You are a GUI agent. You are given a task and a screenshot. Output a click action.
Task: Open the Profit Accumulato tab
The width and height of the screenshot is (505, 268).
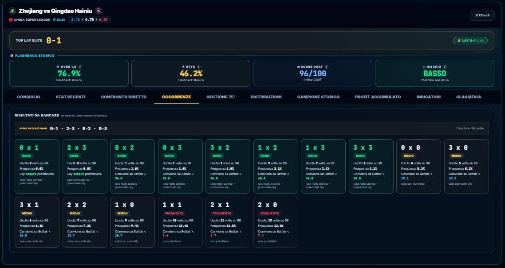(378, 97)
